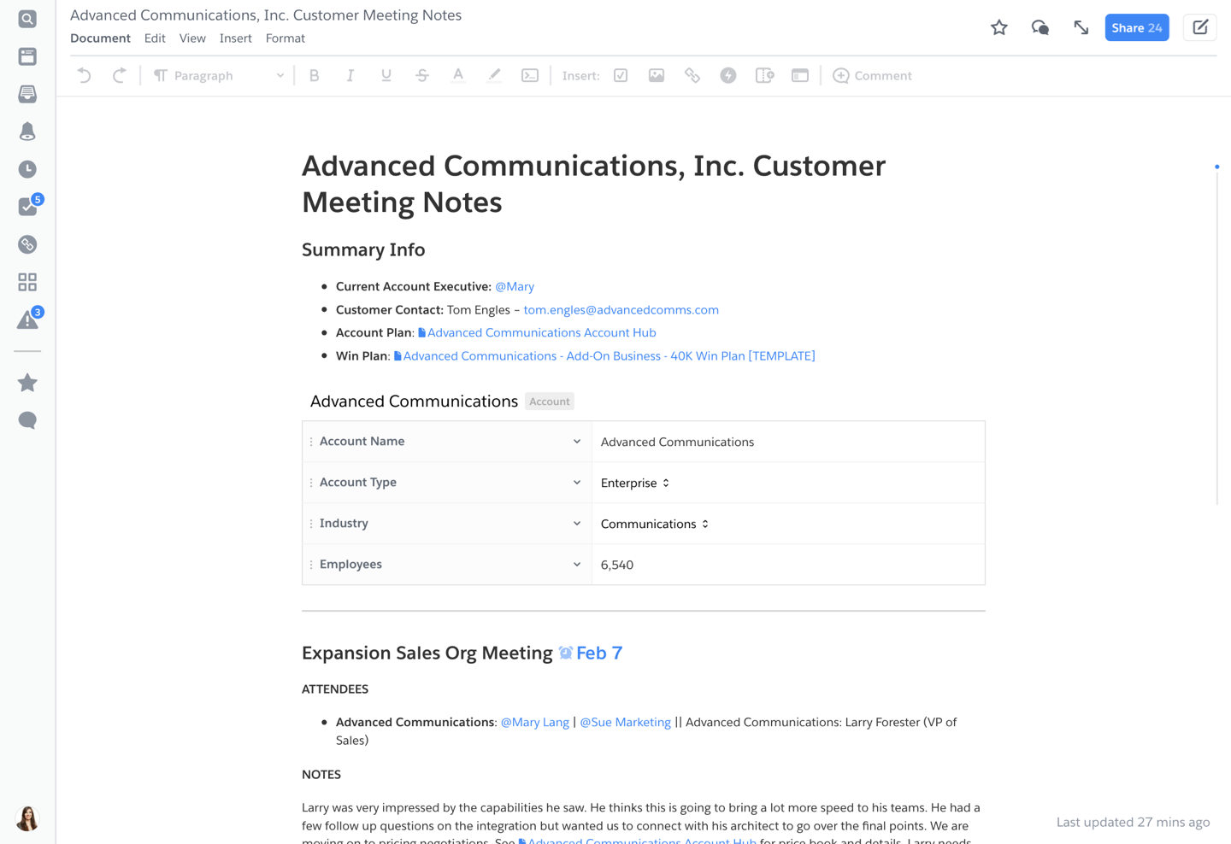Open the Paragraph style dropdown
The width and height of the screenshot is (1231, 844).
(219, 75)
